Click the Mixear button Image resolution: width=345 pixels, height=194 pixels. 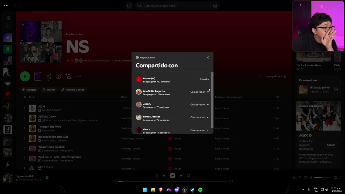(49, 90)
